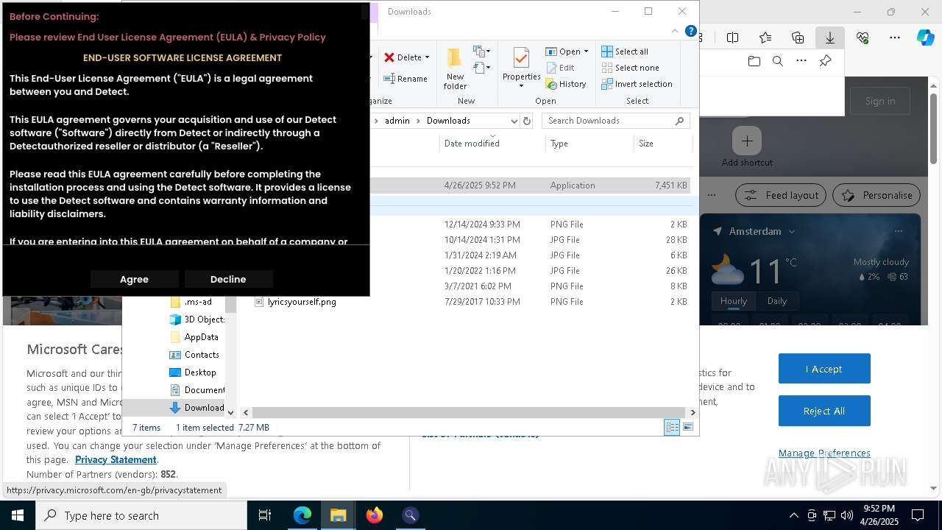
Task: Click the horizontal scrollbar right arrow
Action: pyautogui.click(x=693, y=413)
